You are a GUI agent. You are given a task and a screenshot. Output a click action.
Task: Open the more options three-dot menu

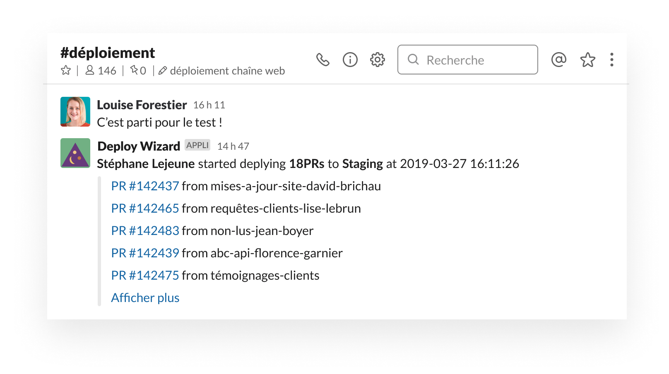tap(611, 60)
